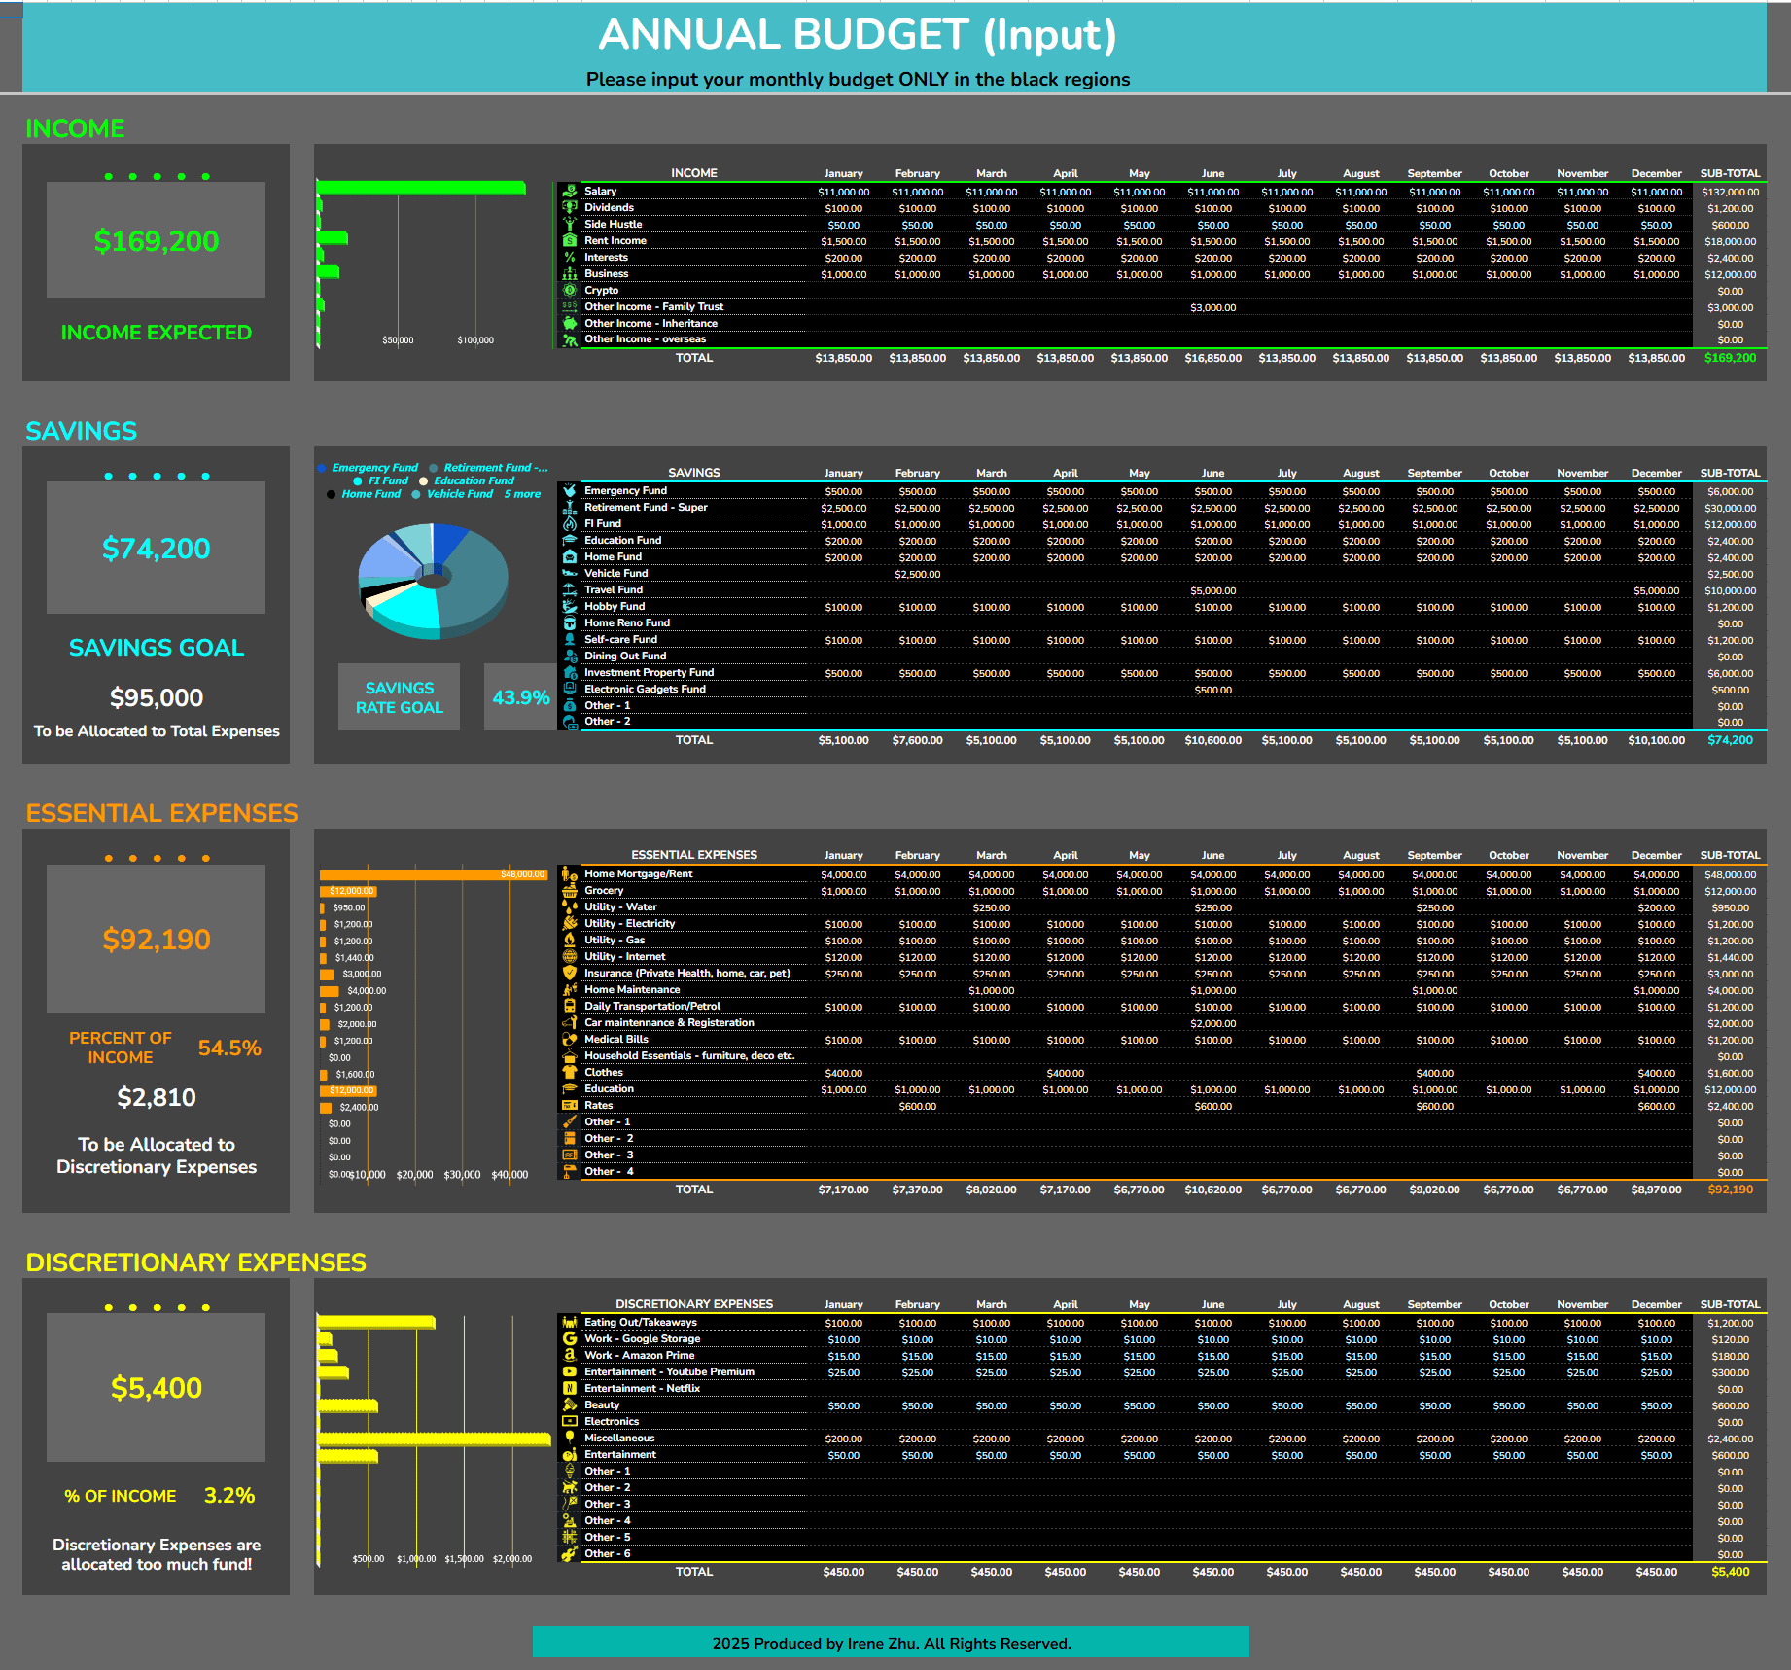Click the yellow t-shirt Clothes icon
This screenshot has height=1670, width=1791.
click(570, 1072)
